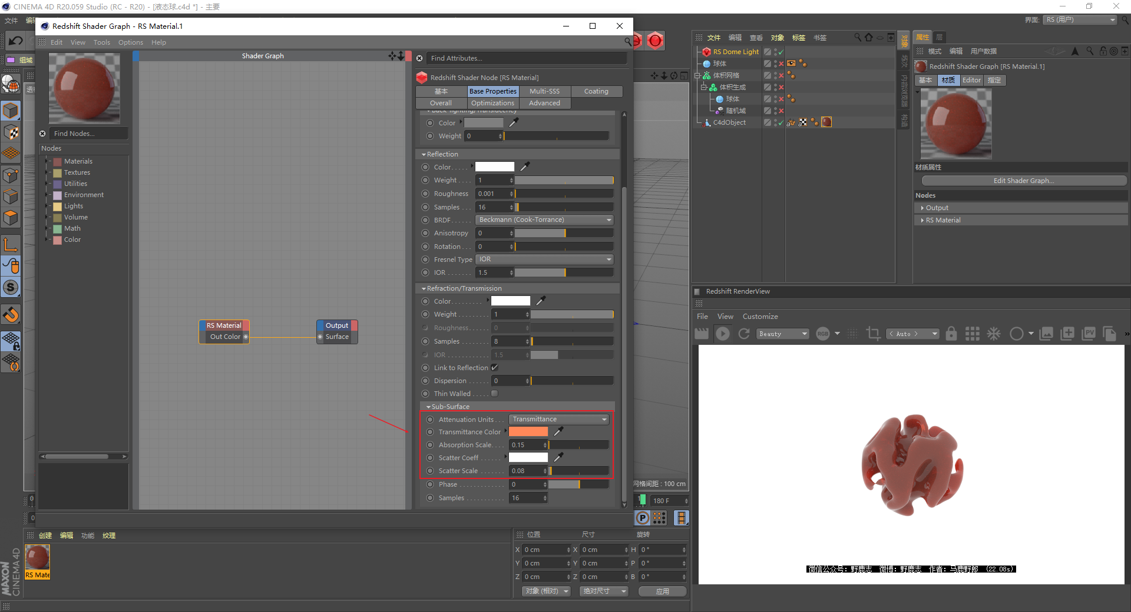Open Auto zoom dropdown in RenderView
Viewport: 1131px width, 612px height.
(912, 334)
